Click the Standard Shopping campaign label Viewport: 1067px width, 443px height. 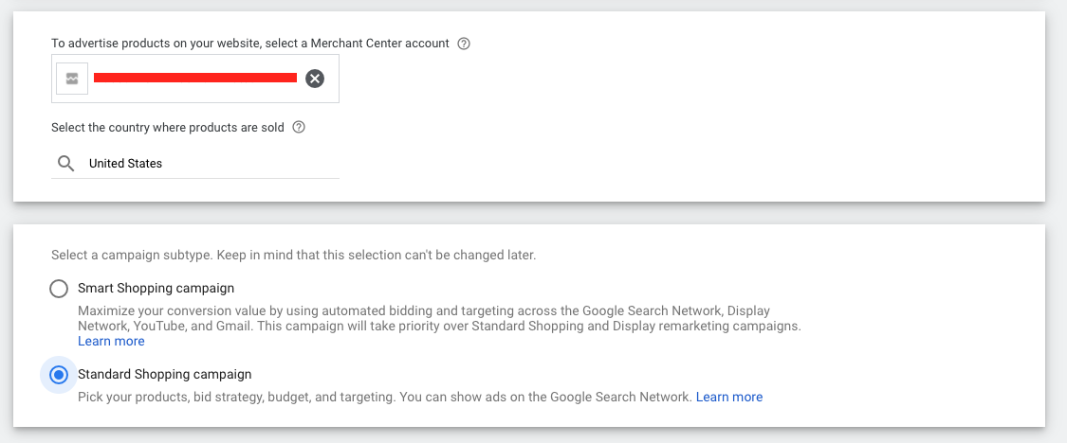click(x=165, y=375)
